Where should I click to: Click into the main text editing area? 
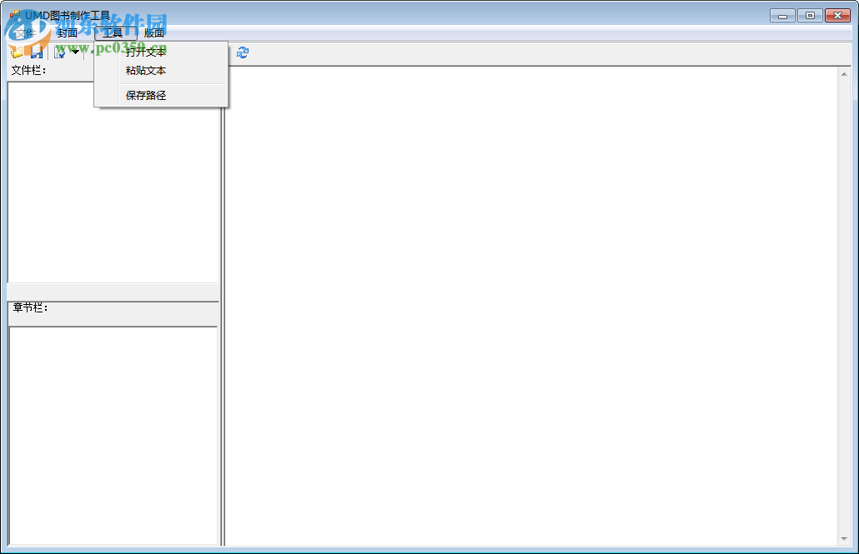[531, 306]
